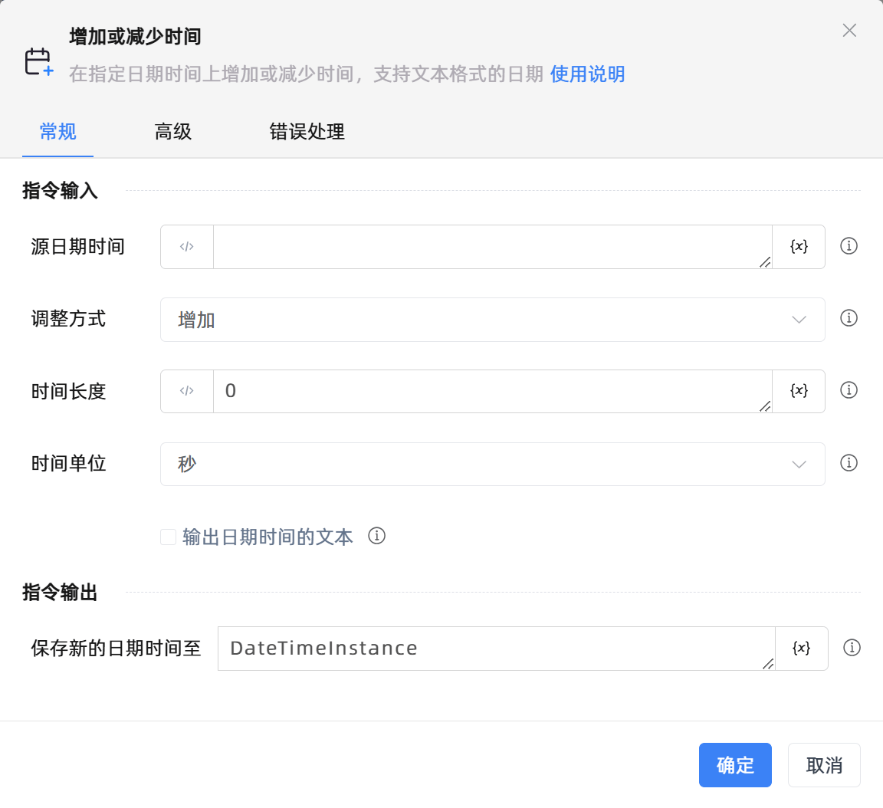Show info tooltip for 调整方式
Image resolution: width=883 pixels, height=808 pixels.
pos(849,318)
